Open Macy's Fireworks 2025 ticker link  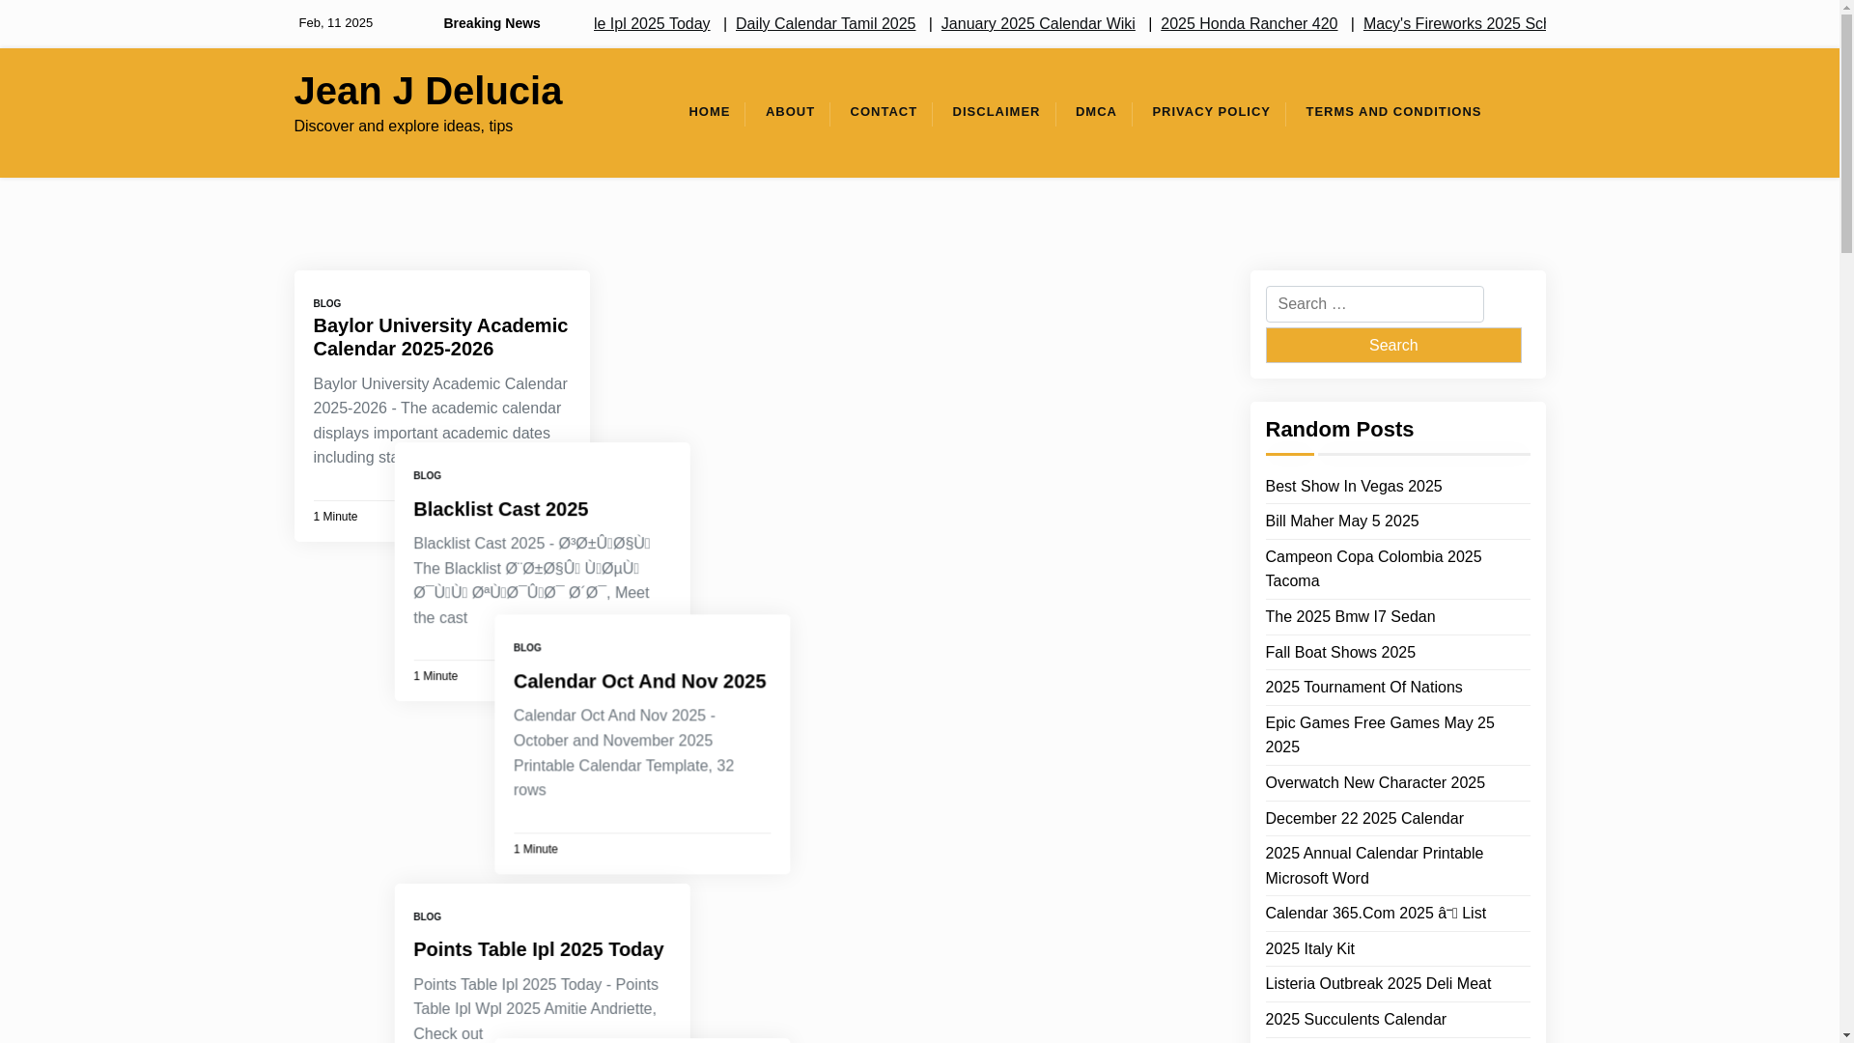pyautogui.click(x=1454, y=23)
